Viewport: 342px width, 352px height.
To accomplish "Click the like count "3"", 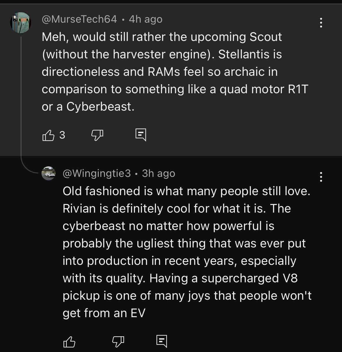I will pyautogui.click(x=62, y=135).
